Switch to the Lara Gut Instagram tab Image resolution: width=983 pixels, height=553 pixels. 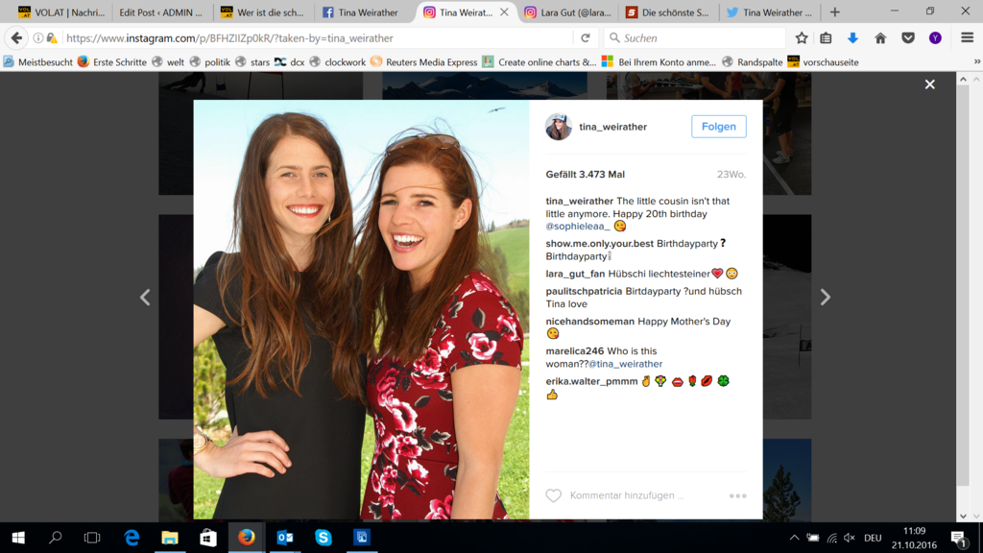(x=566, y=12)
